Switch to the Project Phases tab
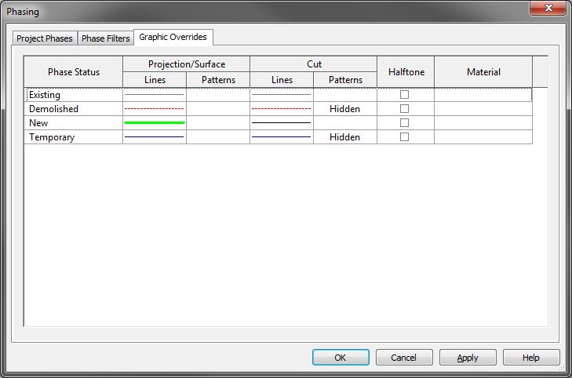The image size is (572, 378). coord(45,38)
